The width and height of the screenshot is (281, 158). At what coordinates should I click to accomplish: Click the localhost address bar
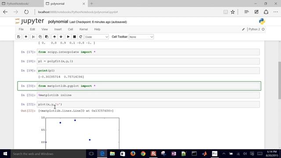pyautogui.click(x=128, y=12)
